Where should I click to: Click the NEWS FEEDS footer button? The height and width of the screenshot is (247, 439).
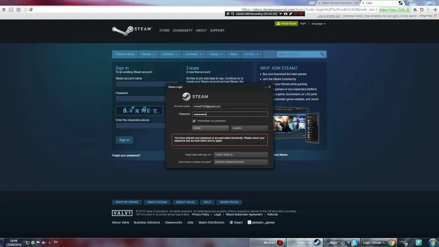tap(229, 202)
